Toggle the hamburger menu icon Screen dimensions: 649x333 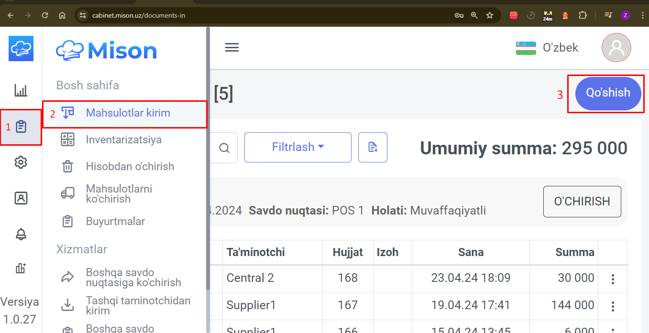click(232, 48)
